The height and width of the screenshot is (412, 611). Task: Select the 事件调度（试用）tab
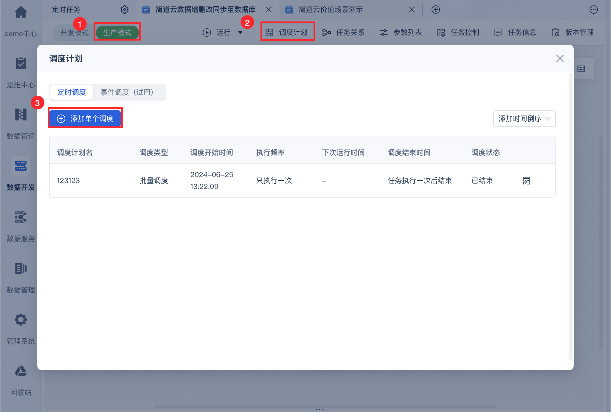[129, 92]
